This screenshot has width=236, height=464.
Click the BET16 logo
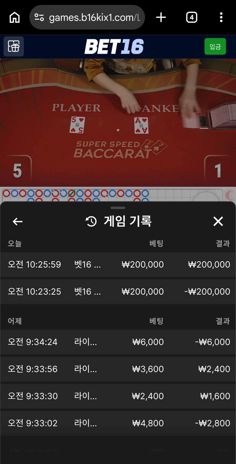pos(114,47)
